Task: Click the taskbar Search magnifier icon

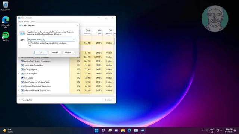Action: click(x=103, y=130)
